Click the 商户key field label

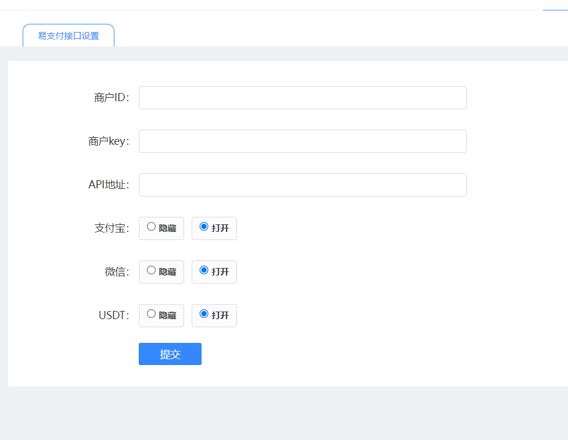tap(109, 141)
